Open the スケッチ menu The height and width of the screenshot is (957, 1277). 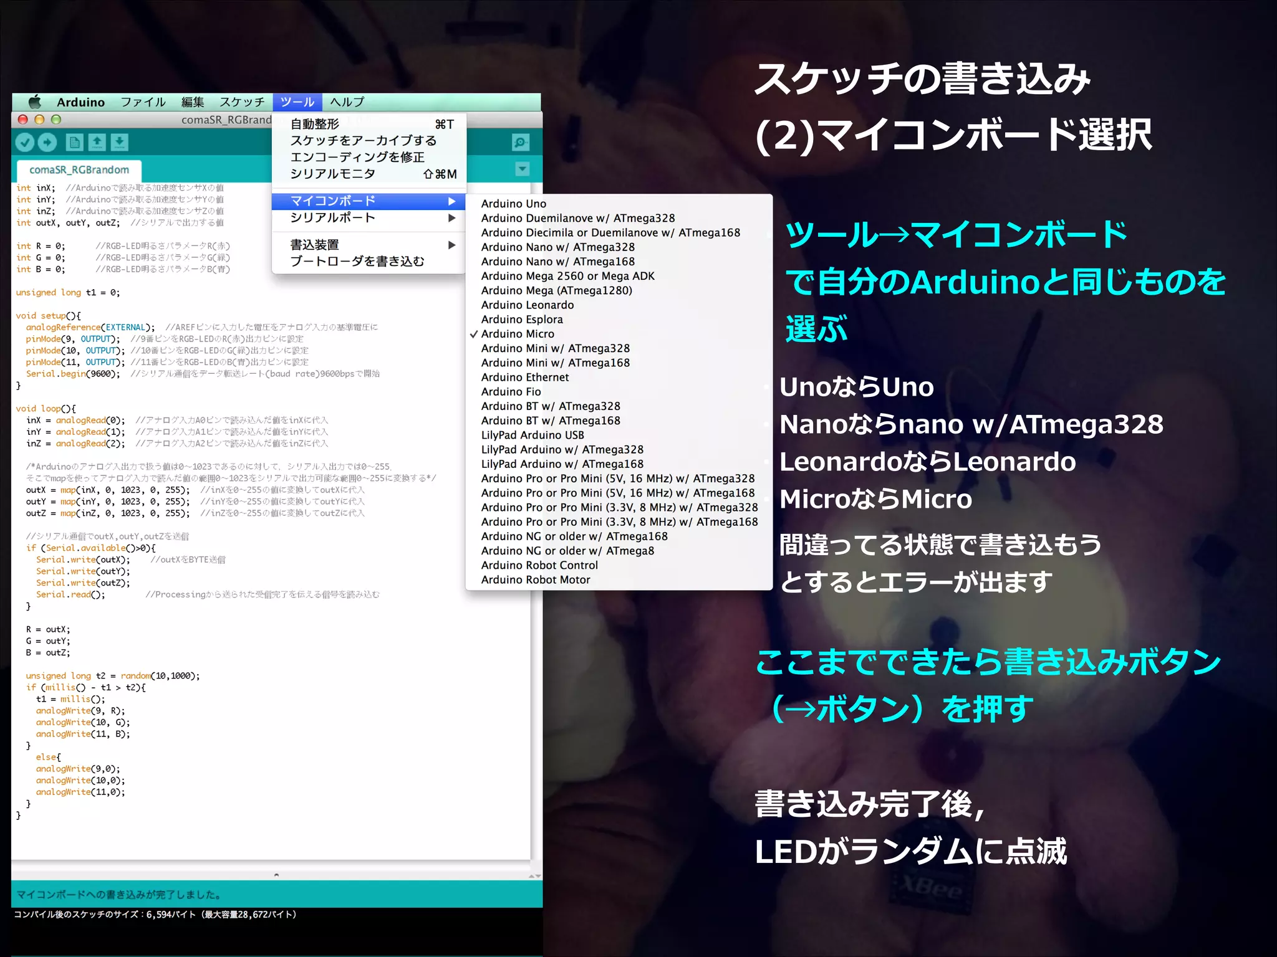(x=242, y=102)
